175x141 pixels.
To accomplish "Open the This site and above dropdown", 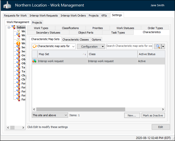I will click(x=50, y=115).
